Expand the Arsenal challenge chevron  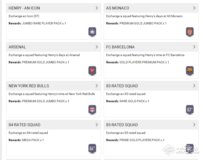point(97,47)
